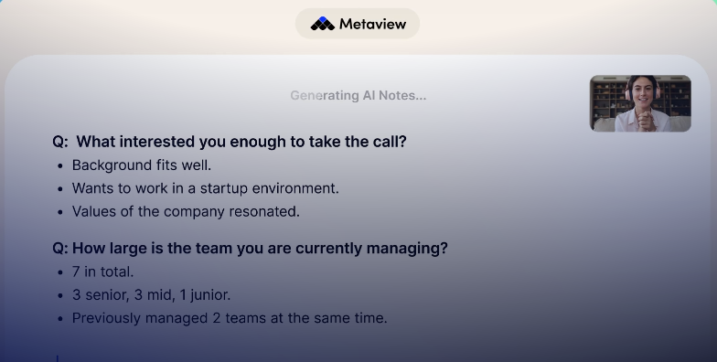Click bullet before 3 senior note
Screen dimensions: 717x362
pyautogui.click(x=60, y=296)
